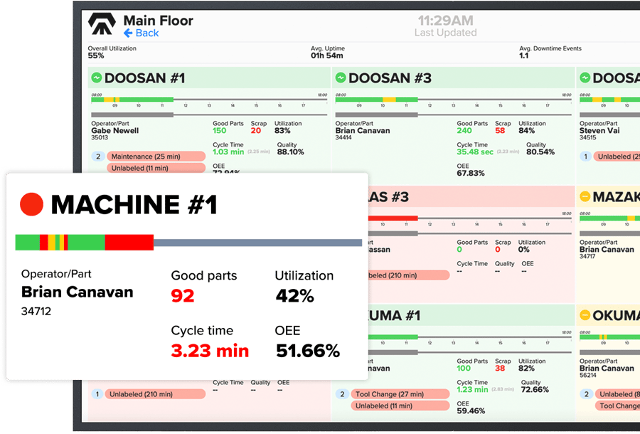Click the downtime count badge 2 in DOOSAN #1
640x434 pixels.
(x=98, y=157)
